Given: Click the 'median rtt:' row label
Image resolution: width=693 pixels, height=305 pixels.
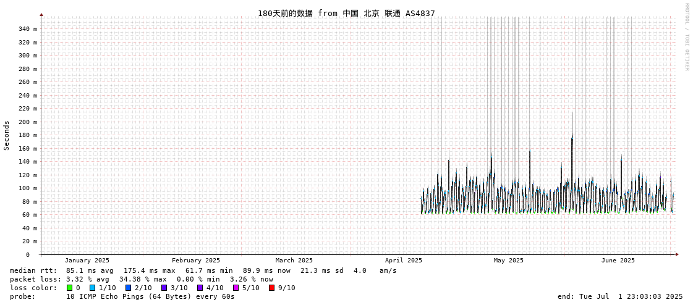Looking at the screenshot, I should coord(33,270).
